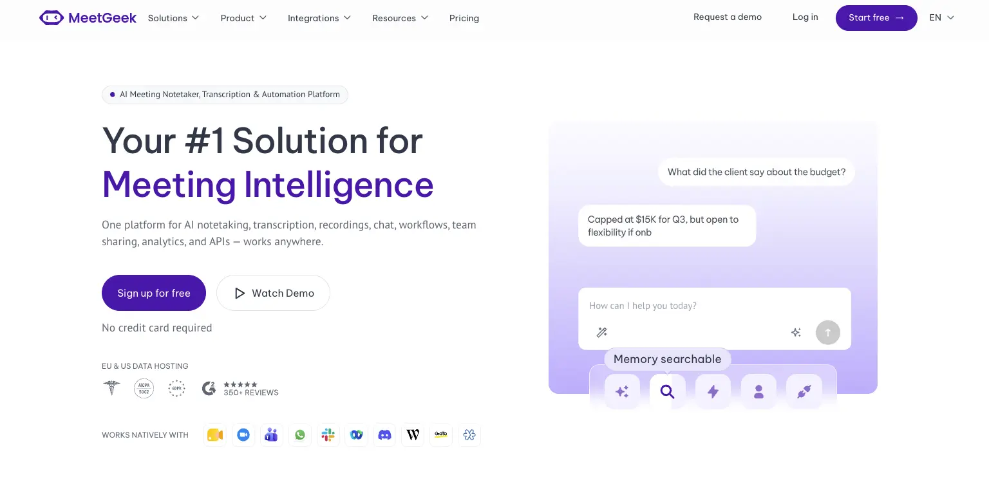Image resolution: width=989 pixels, height=484 pixels.
Task: Click the HIPAA caduceus compliance badge
Action: point(111,387)
